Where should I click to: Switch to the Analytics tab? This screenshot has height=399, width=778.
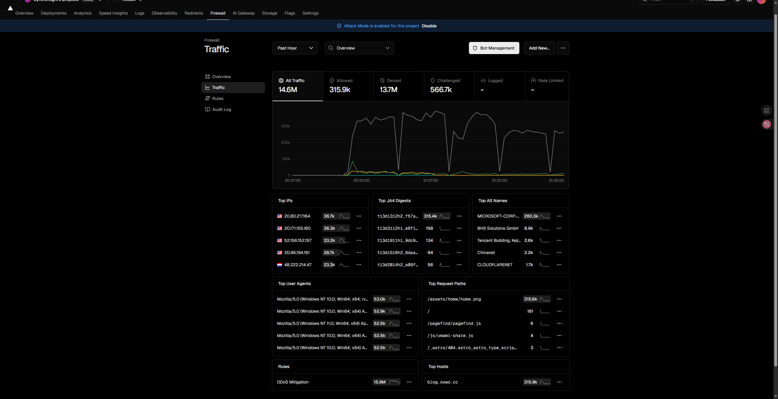83,13
